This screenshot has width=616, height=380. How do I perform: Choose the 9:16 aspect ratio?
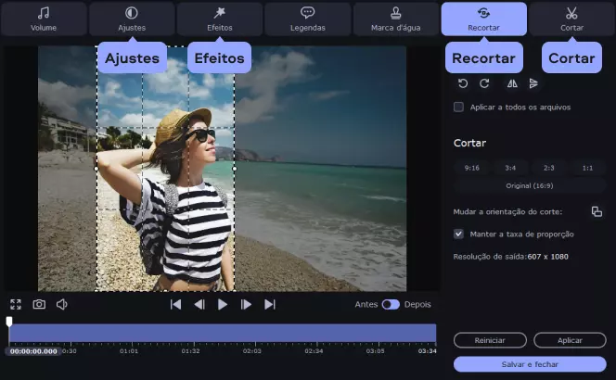[472, 168]
